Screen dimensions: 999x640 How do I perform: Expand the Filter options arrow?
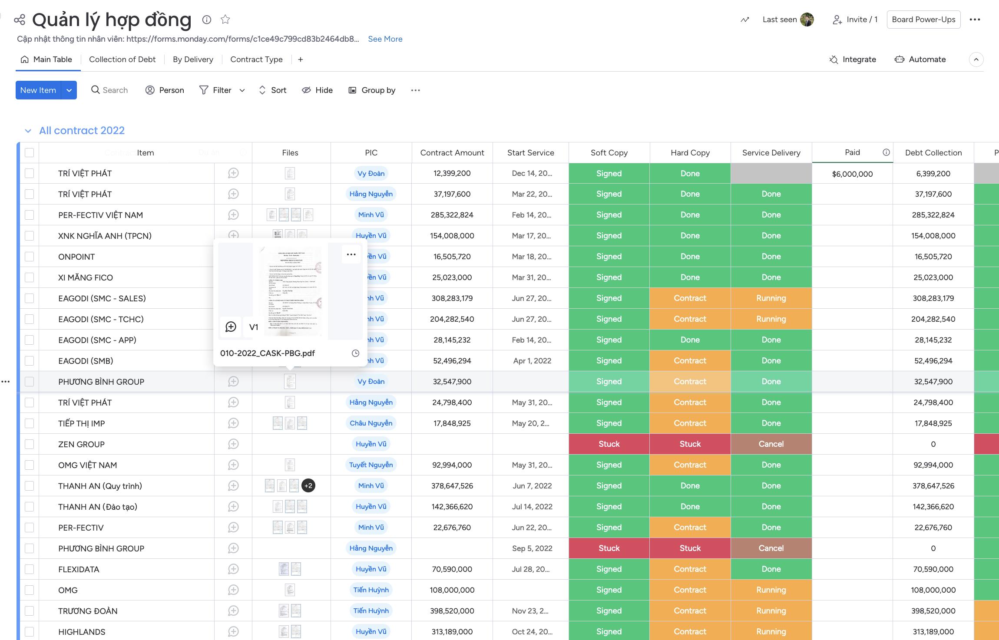242,90
